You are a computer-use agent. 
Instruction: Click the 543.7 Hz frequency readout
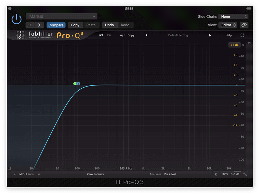click(x=126, y=168)
